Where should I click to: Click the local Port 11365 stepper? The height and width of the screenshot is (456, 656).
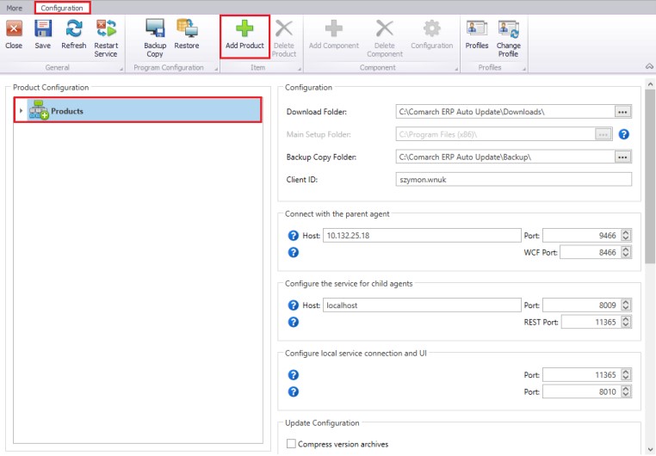click(626, 375)
